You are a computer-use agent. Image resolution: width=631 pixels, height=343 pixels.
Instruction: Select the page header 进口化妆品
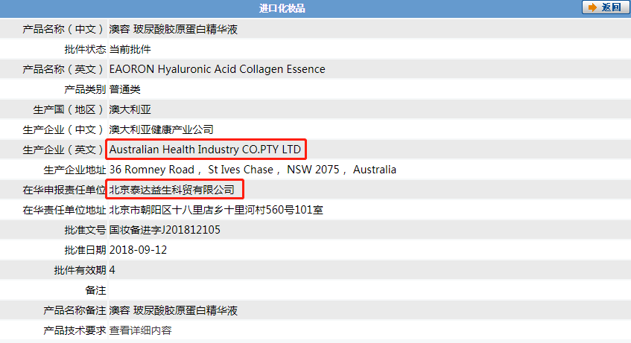282,8
